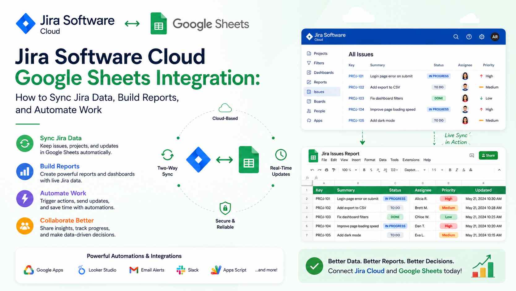Select row 6 header in spreadsheet
This screenshot has height=291, width=516.
(x=307, y=226)
